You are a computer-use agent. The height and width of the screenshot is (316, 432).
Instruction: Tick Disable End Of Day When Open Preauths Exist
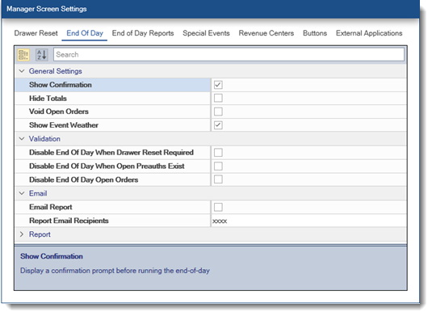point(218,166)
